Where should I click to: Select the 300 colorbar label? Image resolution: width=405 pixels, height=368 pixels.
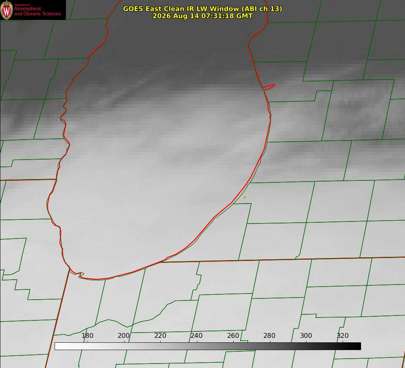(306, 335)
